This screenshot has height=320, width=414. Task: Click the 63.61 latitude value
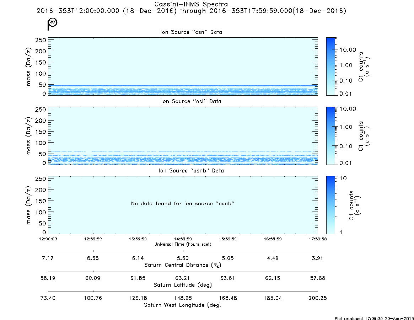[x=227, y=278]
